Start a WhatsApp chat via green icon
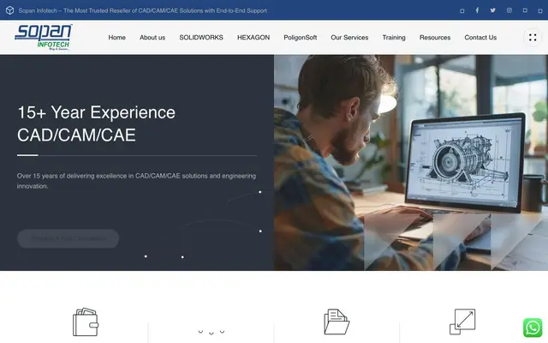 tap(533, 328)
